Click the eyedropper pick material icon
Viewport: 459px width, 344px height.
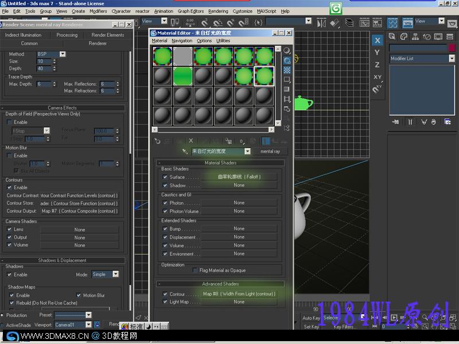pos(185,151)
